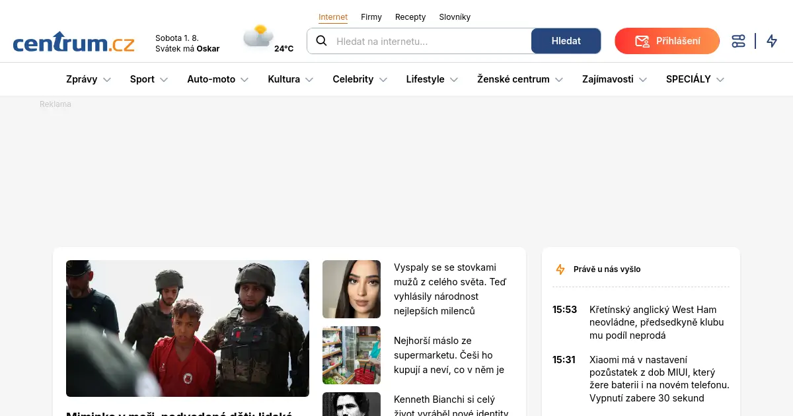
Task: Select the Recepty search tab
Action: click(x=410, y=17)
